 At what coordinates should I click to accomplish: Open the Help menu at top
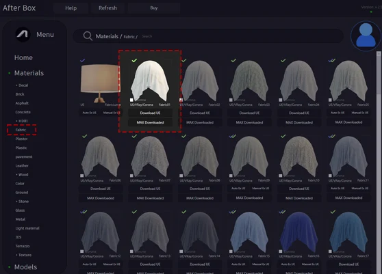[71, 8]
